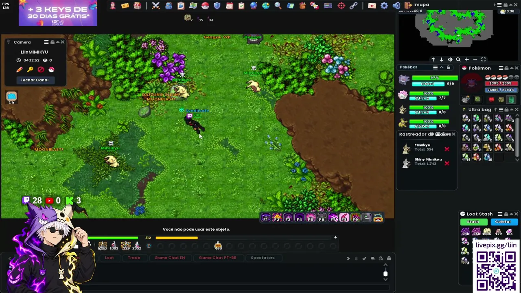521x293 pixels.
Task: Zoom in the minimap with plus
Action: 466,60
